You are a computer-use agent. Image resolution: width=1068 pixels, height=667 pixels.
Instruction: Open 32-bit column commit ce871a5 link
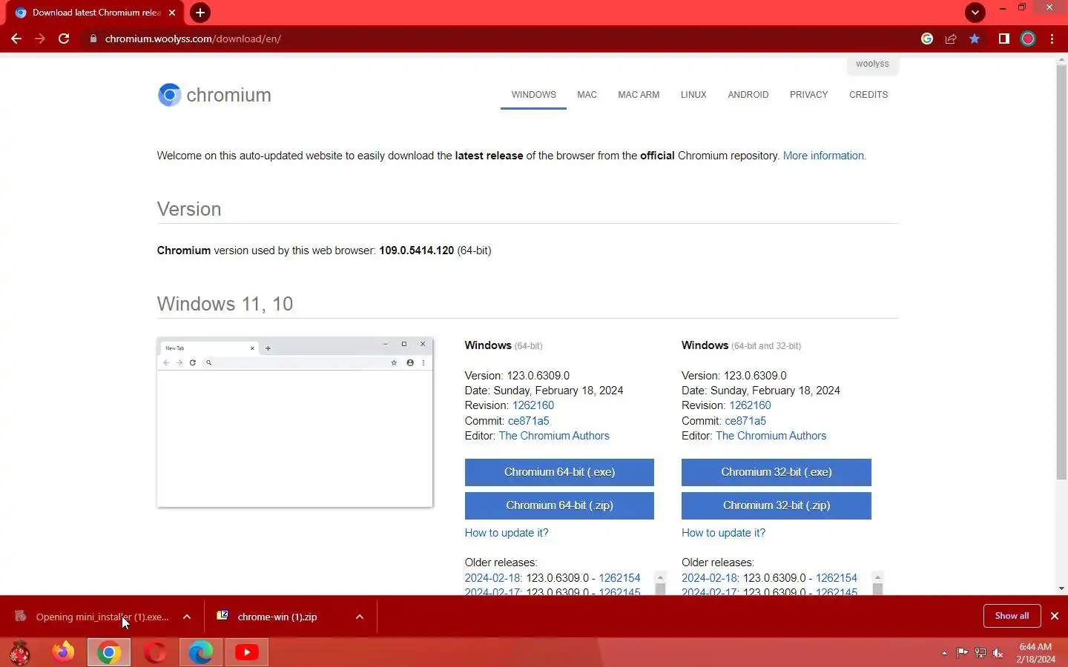click(745, 421)
